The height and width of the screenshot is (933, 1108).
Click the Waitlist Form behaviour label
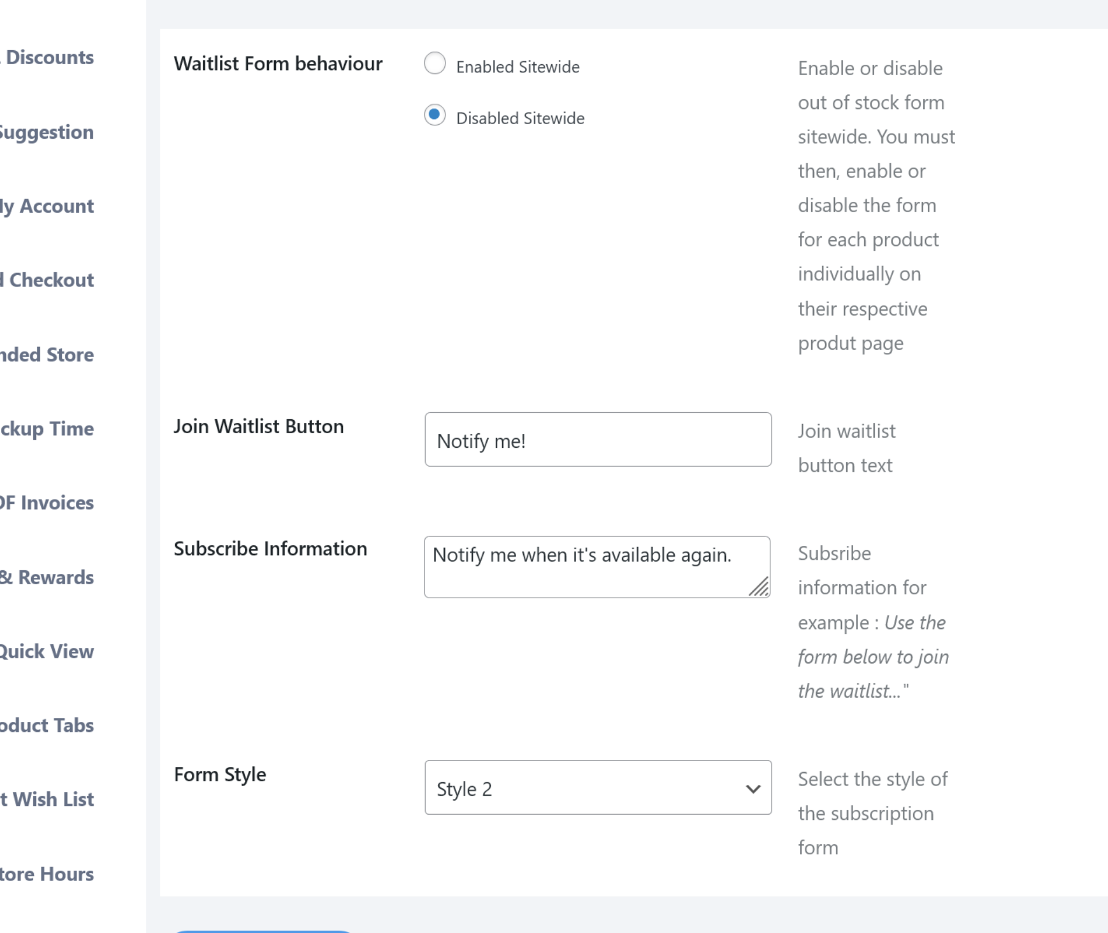pos(278,64)
